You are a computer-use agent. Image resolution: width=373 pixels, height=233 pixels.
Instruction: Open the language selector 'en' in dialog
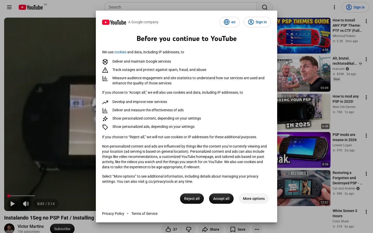coord(229,22)
